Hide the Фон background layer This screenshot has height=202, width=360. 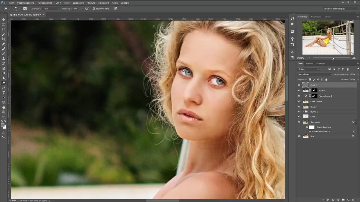pyautogui.click(x=299, y=136)
